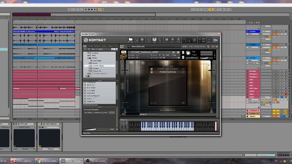
Task: Arm the first Audio track for recording
Action: coord(286,31)
